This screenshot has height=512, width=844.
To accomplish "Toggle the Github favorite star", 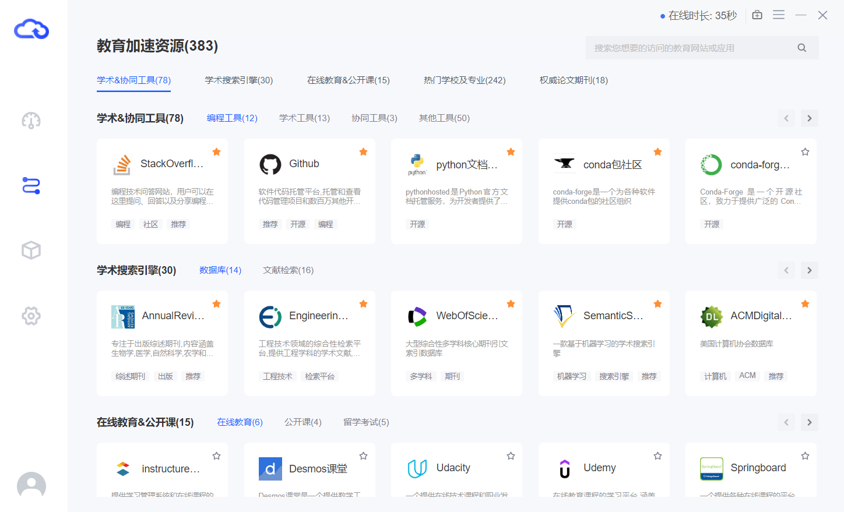I will [x=363, y=152].
